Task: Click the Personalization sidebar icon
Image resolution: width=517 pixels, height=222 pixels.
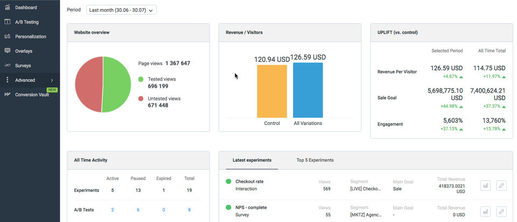Action: 8,37
